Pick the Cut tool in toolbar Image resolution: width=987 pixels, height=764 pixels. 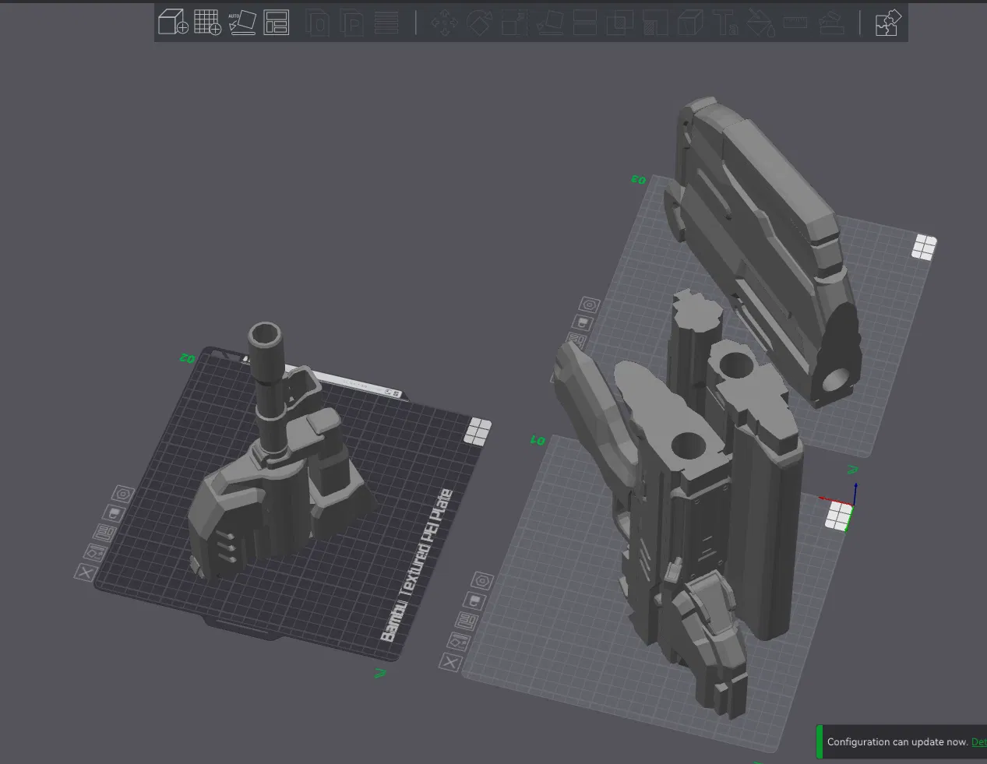coord(585,23)
